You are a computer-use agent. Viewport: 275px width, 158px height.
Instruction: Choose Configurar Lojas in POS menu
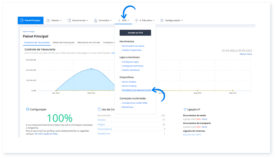(x=130, y=62)
